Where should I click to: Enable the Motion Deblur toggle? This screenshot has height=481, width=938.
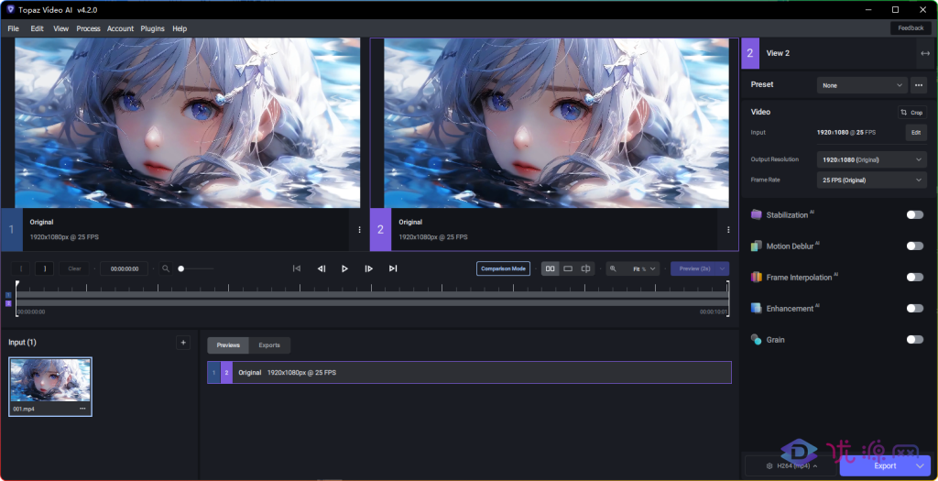[915, 246]
